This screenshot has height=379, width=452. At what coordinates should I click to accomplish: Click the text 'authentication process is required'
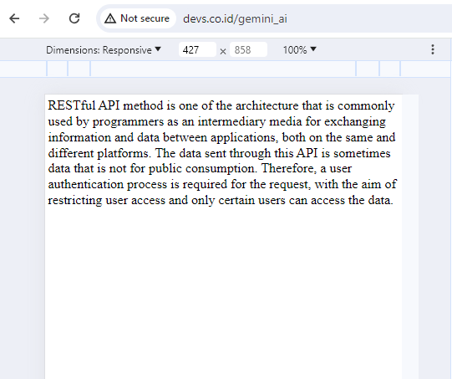138,184
